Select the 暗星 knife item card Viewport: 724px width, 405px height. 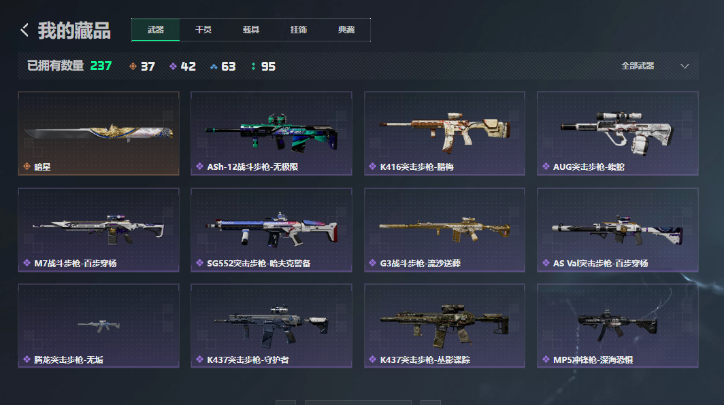99,133
